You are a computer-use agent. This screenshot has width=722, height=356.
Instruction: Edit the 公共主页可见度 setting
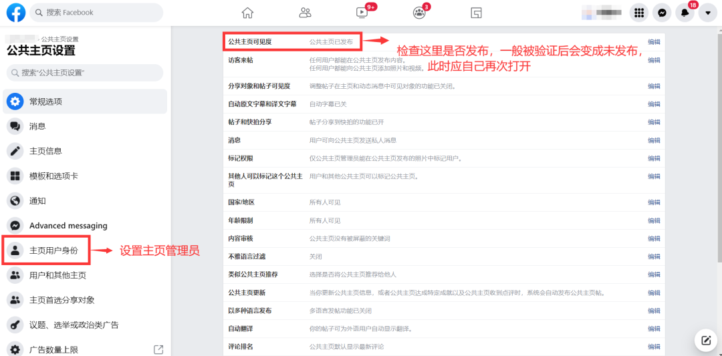pos(654,42)
